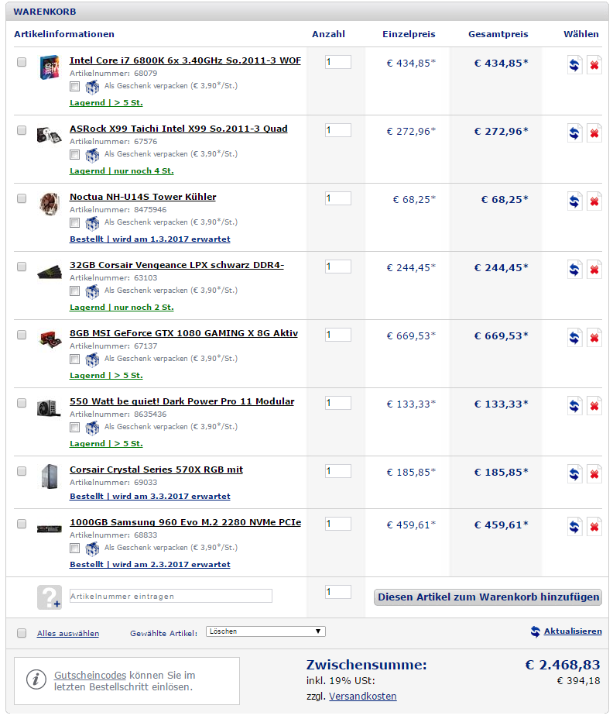Delete the Intel Core i7 6800K item

point(594,64)
